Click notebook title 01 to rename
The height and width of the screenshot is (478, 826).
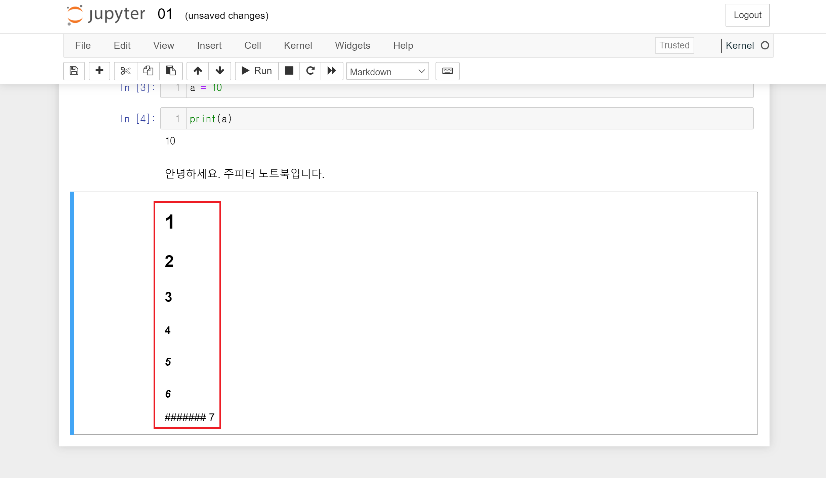[x=165, y=14]
